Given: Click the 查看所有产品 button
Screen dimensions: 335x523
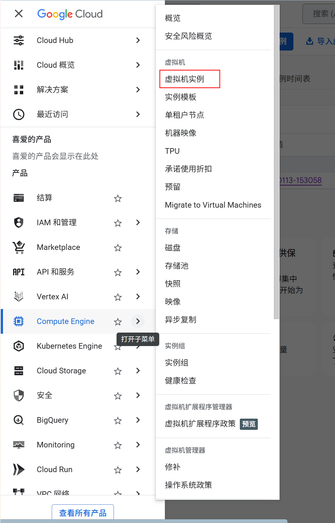Looking at the screenshot, I should click(83, 513).
